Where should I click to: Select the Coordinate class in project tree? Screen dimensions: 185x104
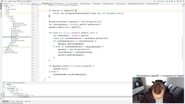(15, 35)
